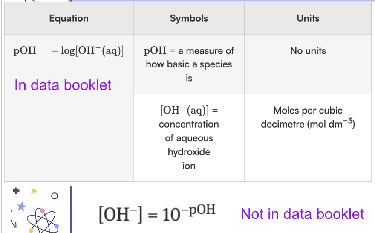
Task: Click the vertical divider beside the atom
Action: [x=71, y=209]
